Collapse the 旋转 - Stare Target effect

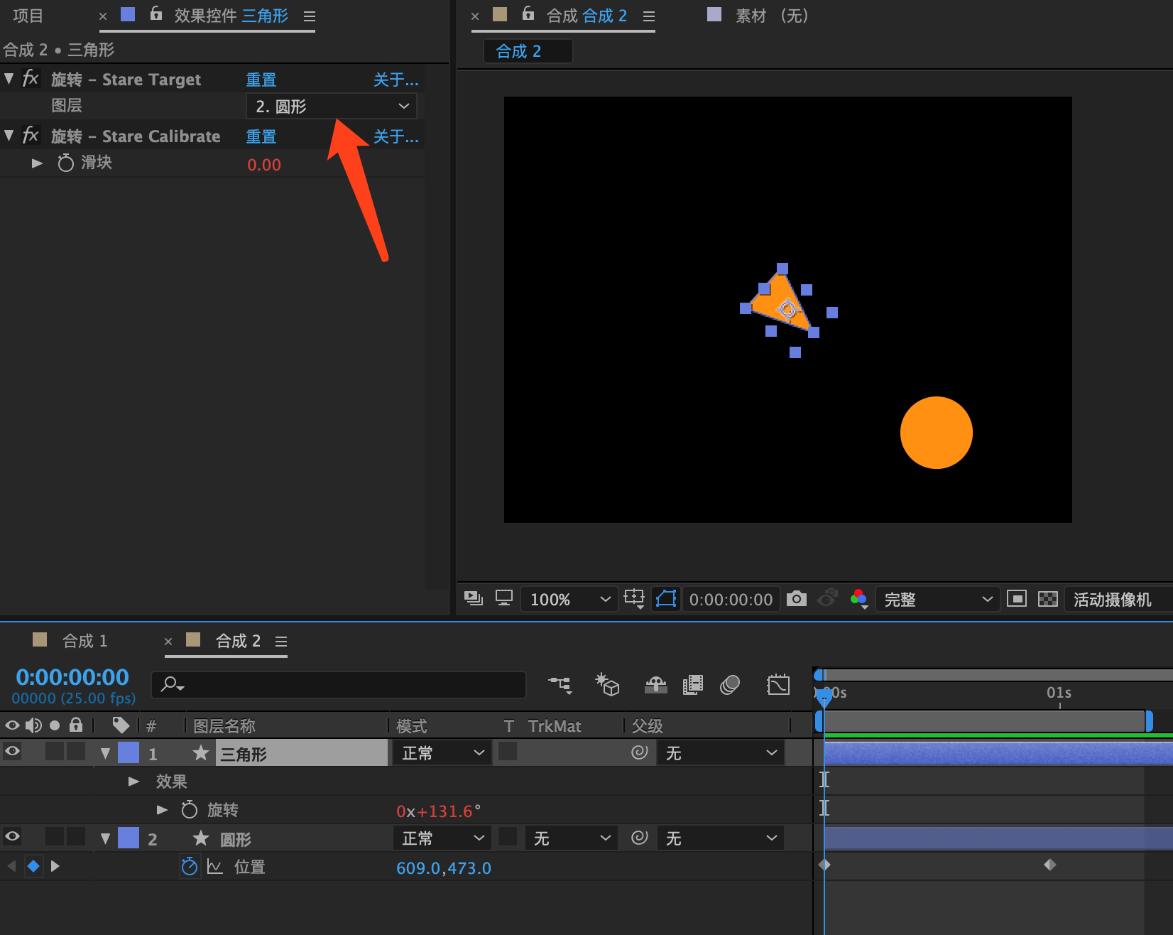(9, 79)
